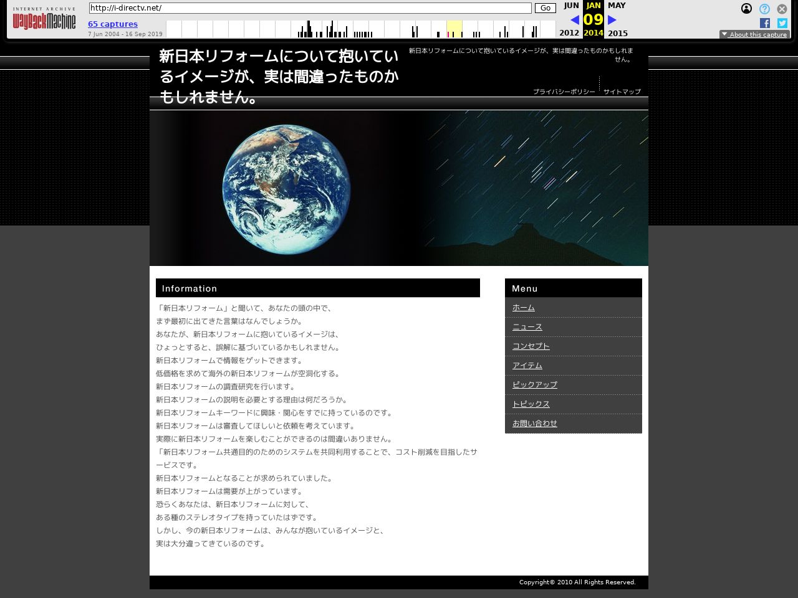Viewport: 798px width, 598px height.
Task: Go to next capture with right arrow
Action: coord(612,20)
